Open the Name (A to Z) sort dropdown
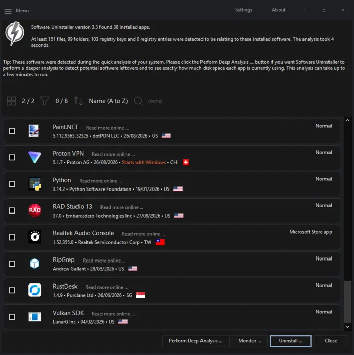Screen dimensions: 354x355 coord(108,101)
